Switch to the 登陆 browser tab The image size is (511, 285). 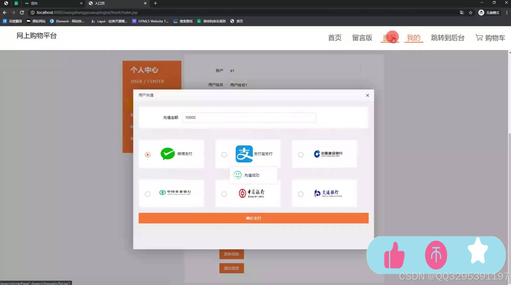point(53,3)
